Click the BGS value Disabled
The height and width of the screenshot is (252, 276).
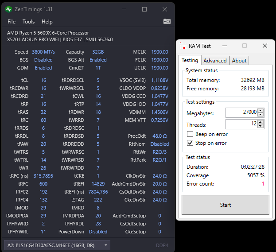tap(43, 60)
